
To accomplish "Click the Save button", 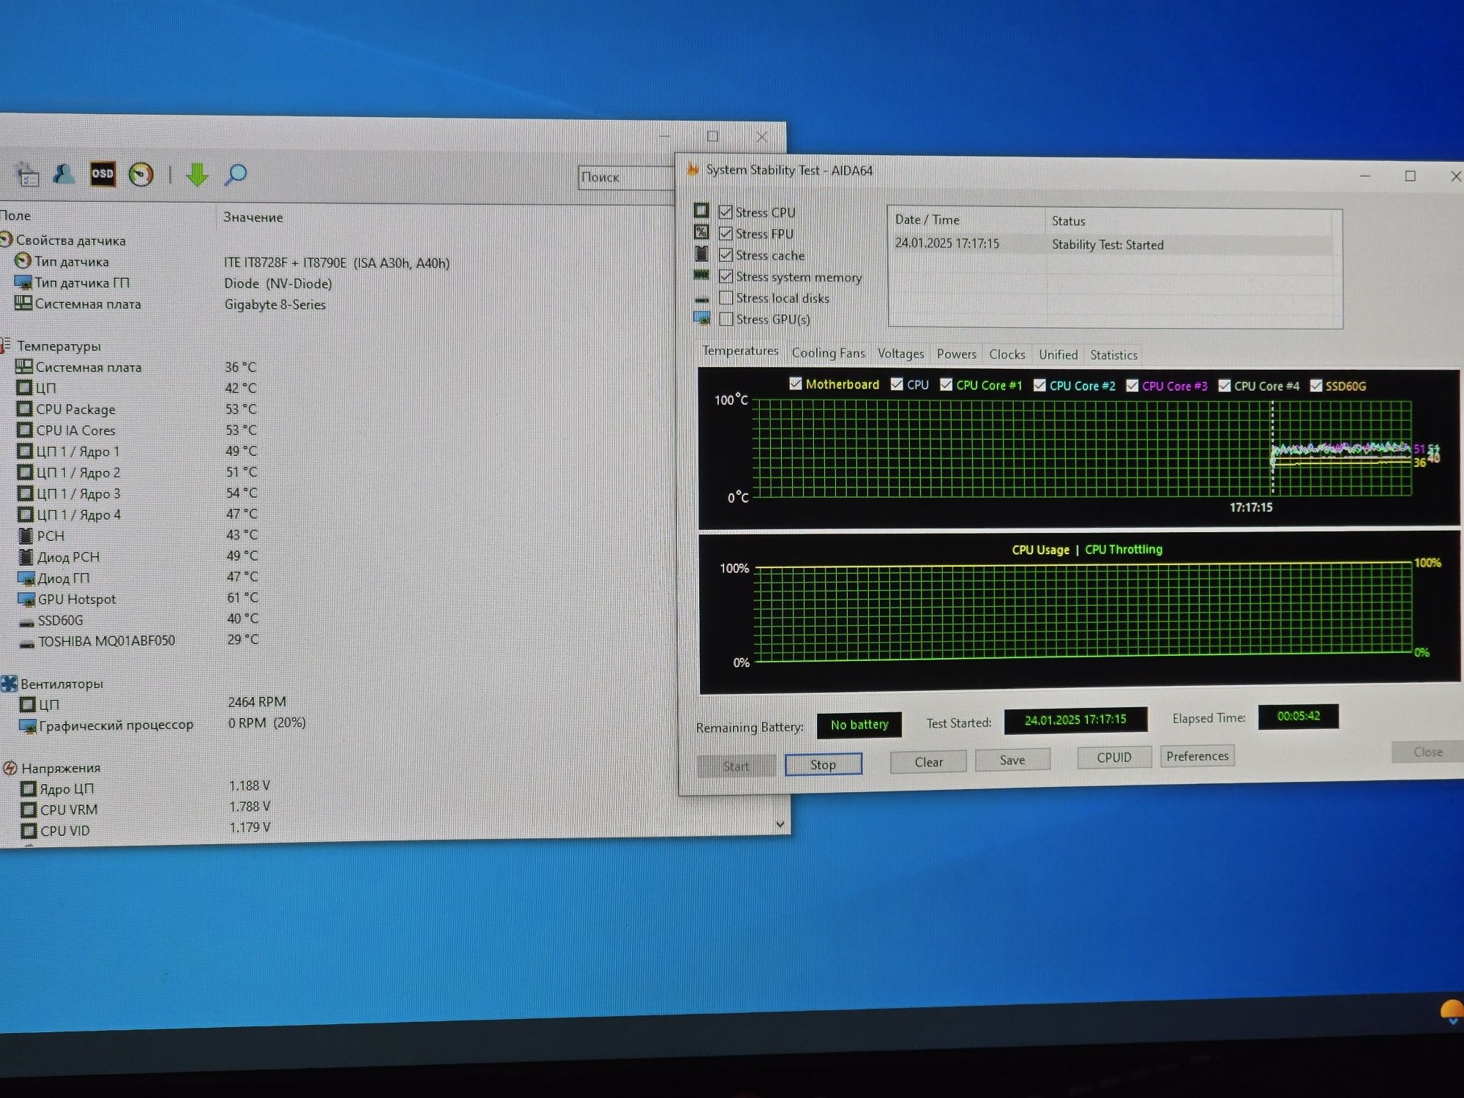I will coord(1012,760).
